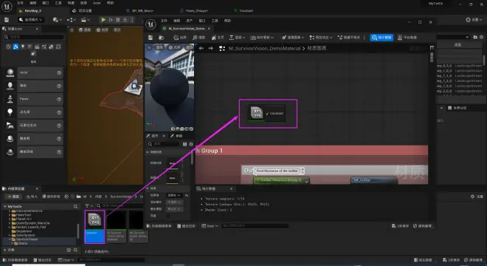This screenshot has width=487, height=266.
Task: Select the Constant asset thumbnail in content browser
Action: pos(94,227)
